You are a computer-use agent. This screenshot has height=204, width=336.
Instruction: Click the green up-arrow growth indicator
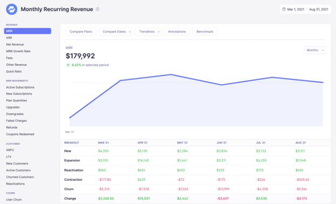point(68,65)
